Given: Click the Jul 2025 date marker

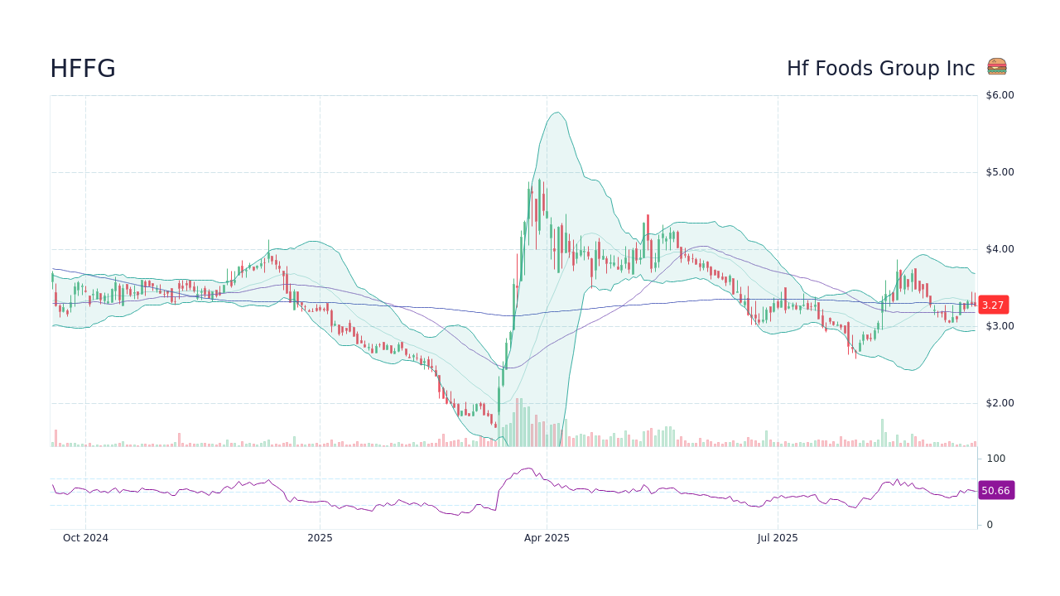Looking at the screenshot, I should tap(777, 537).
